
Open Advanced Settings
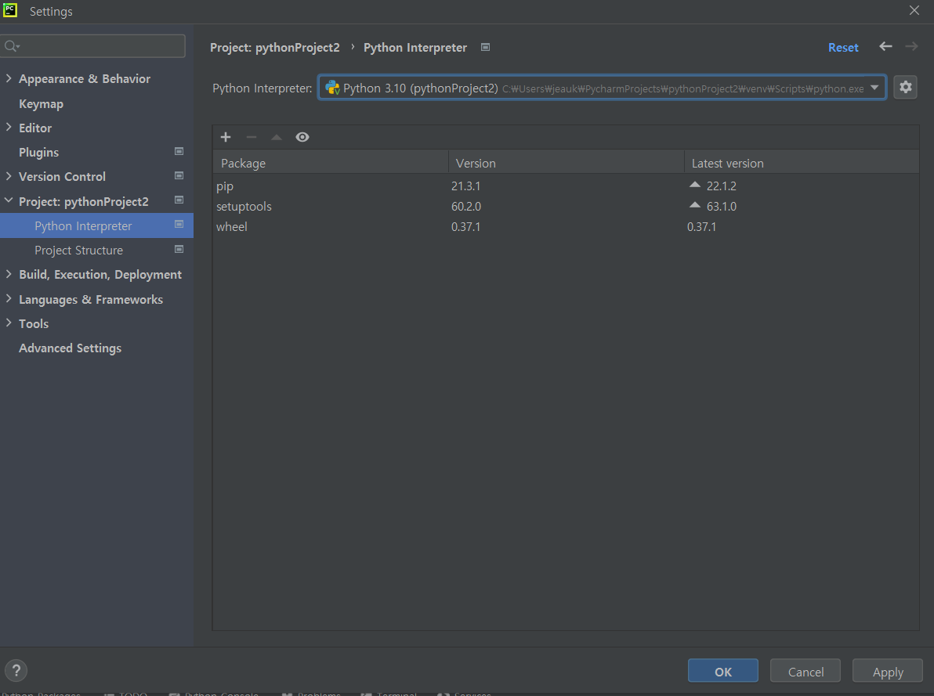coord(71,348)
